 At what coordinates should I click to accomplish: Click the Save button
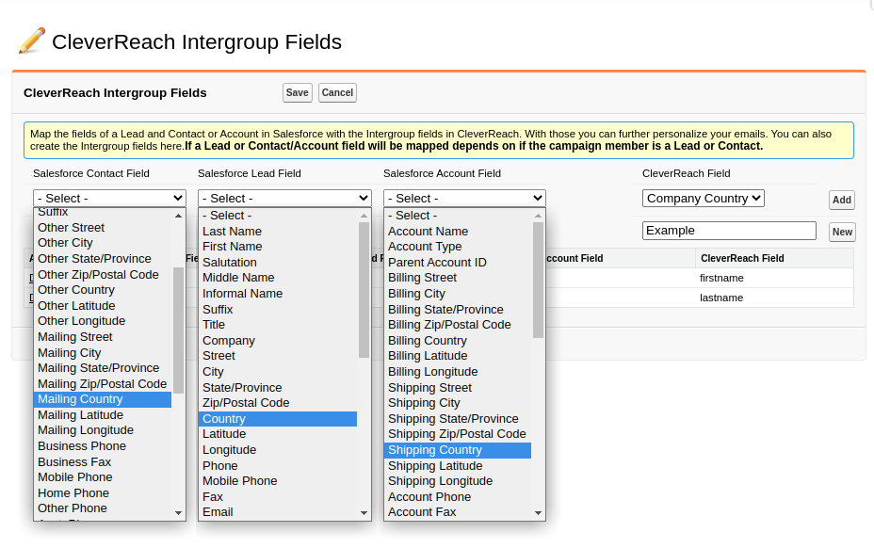pos(297,92)
